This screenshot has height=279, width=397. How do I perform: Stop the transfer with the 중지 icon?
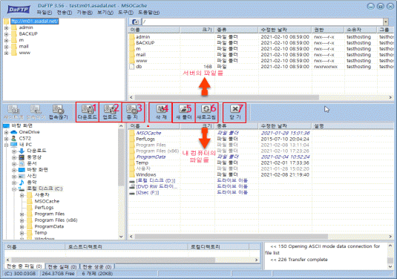pos(132,112)
